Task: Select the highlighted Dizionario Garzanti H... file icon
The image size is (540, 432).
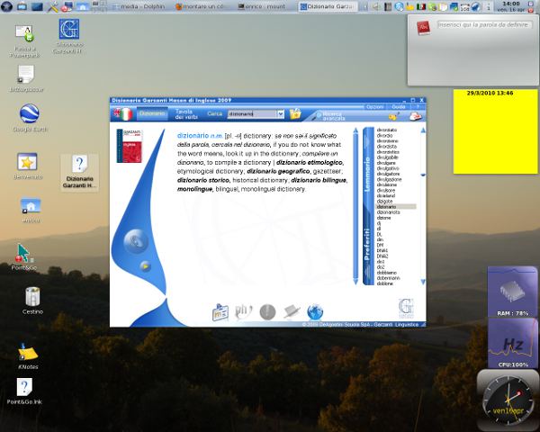Action: click(x=79, y=172)
